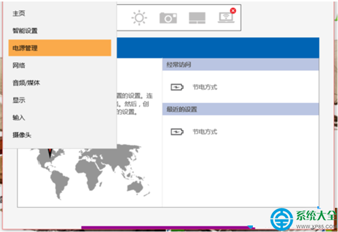Image resolution: width=338 pixels, height=232 pixels.
Task: Open the 主页 menu item
Action: [19, 14]
